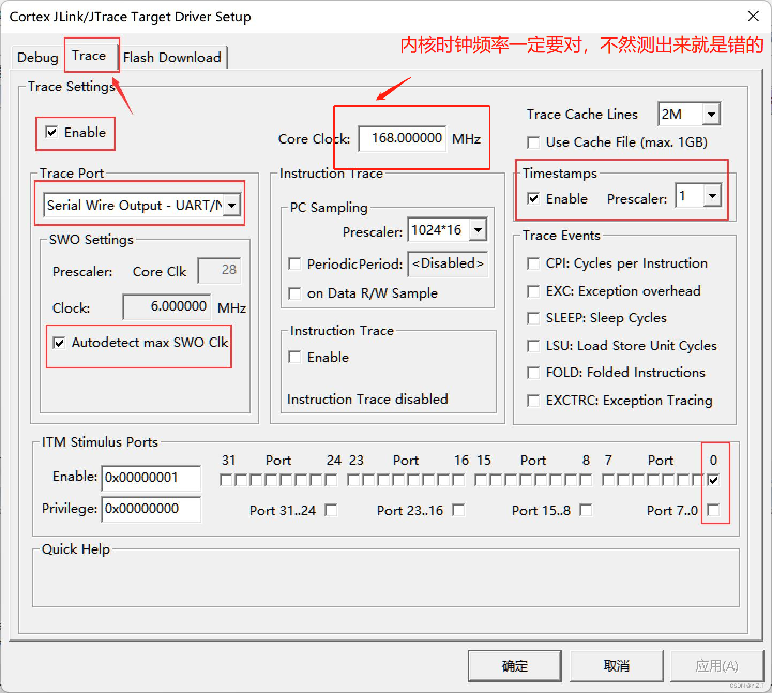Check ITM stimulus port 31 checkbox
The image size is (772, 693).
tap(226, 480)
